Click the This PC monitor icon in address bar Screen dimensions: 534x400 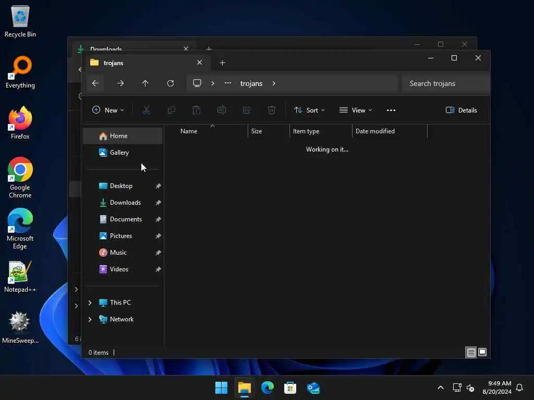[x=197, y=83]
